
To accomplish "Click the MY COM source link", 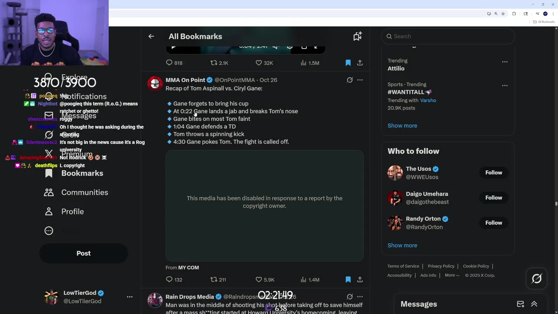I will tap(188, 267).
